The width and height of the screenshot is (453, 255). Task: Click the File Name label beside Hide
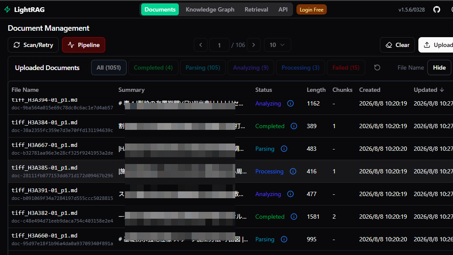[411, 67]
